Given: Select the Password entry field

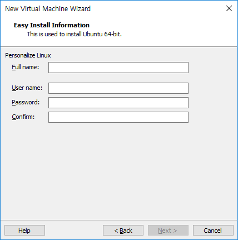Looking at the screenshot, I should coord(118,103).
